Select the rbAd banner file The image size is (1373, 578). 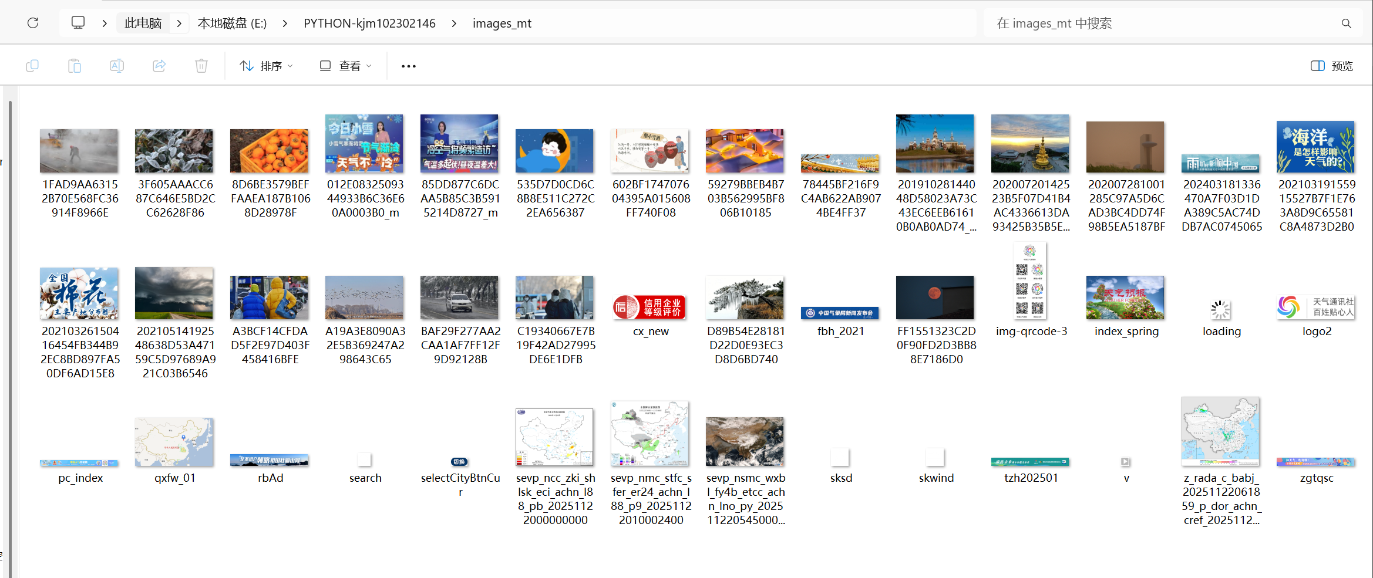coord(269,461)
